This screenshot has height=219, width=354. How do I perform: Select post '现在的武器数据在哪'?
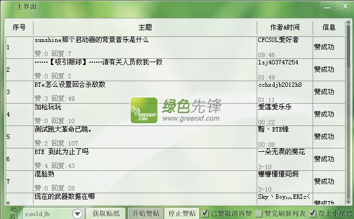point(64,197)
